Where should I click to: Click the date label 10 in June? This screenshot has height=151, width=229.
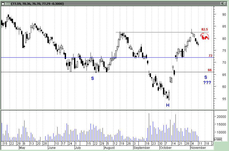coord(57,144)
